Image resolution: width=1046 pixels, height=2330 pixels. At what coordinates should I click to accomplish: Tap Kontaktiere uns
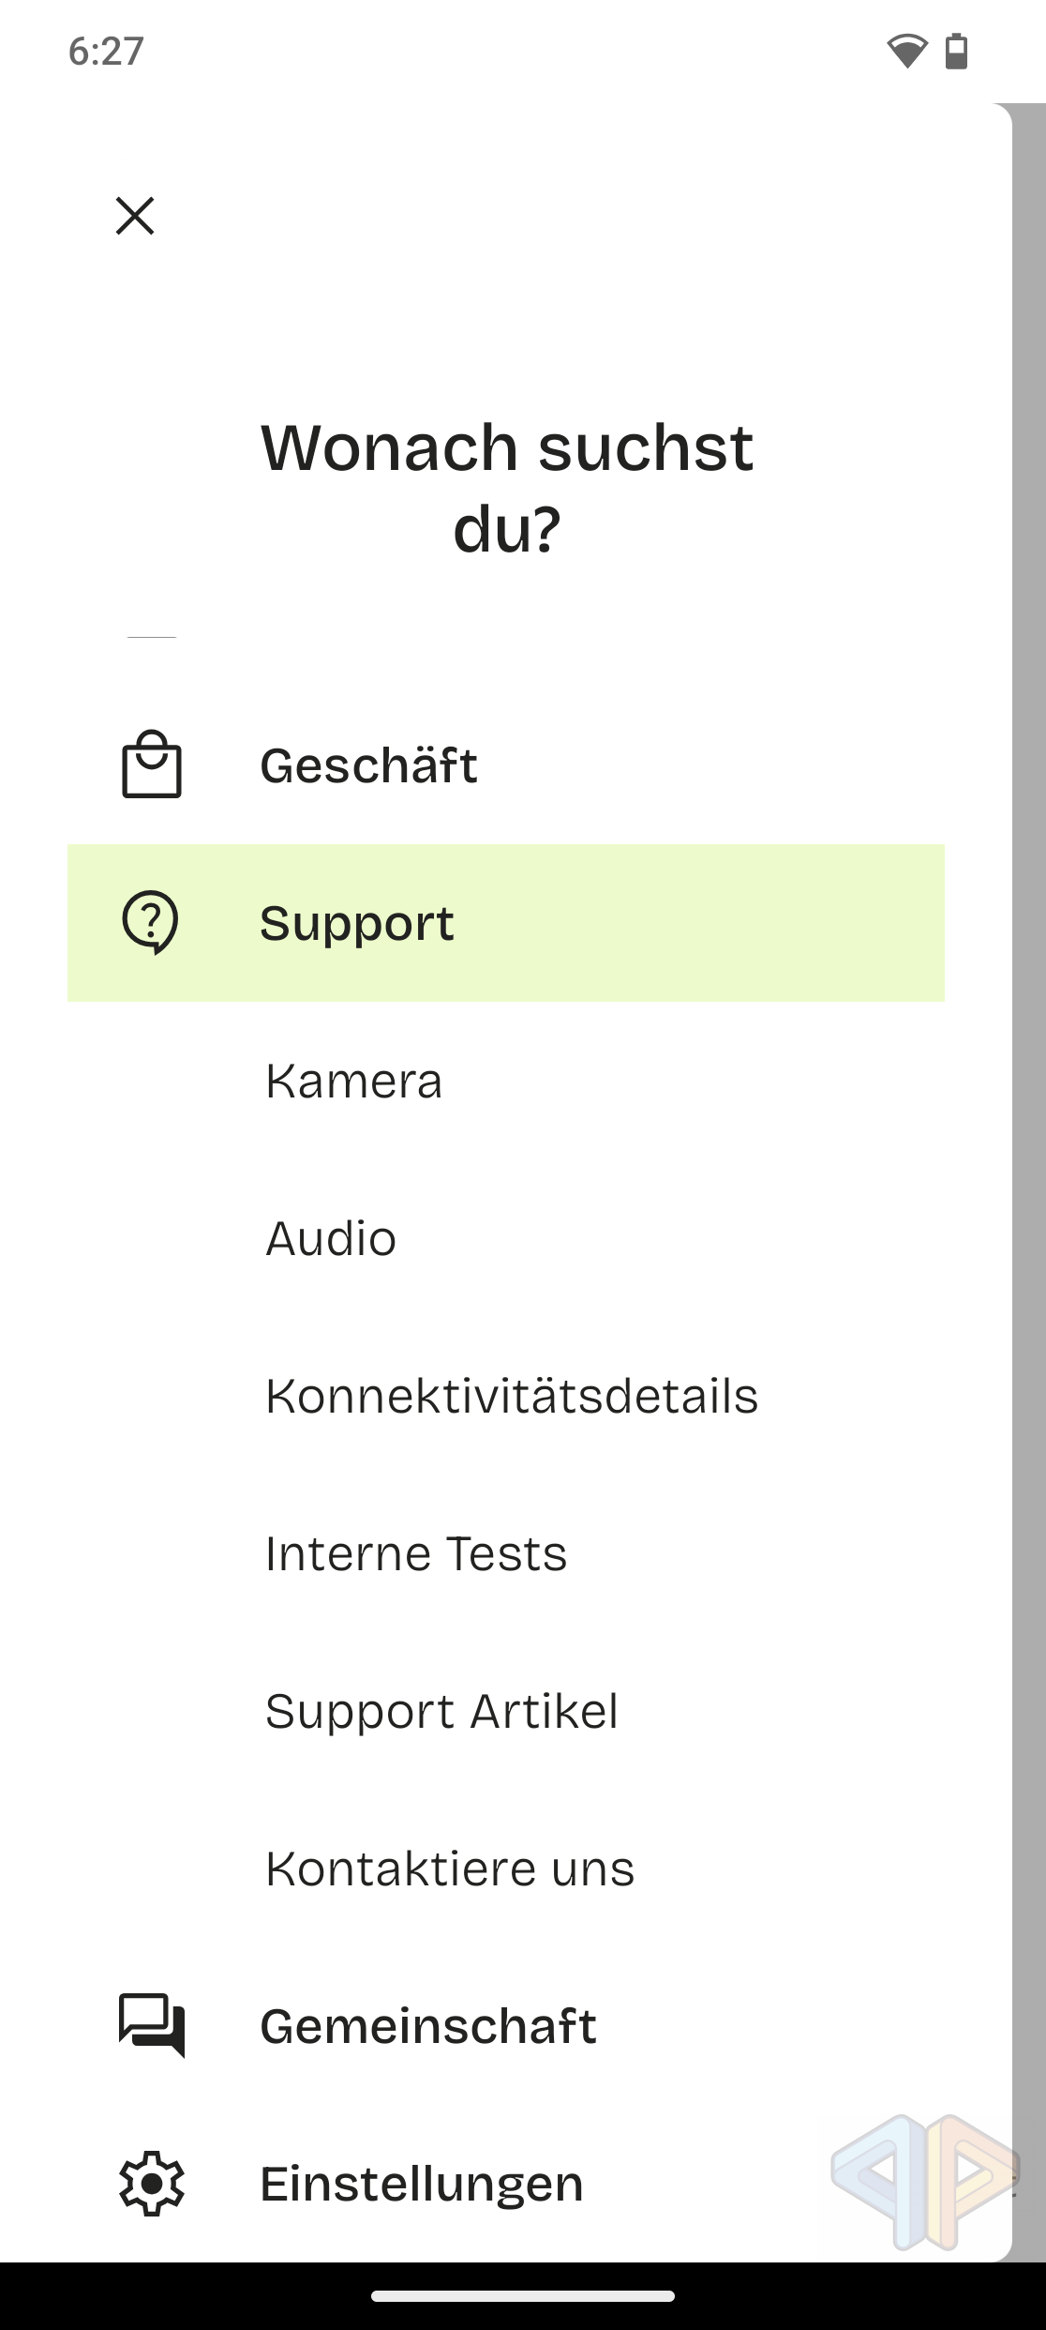(450, 1869)
